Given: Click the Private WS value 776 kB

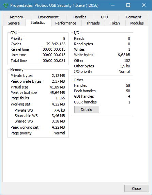Looking at the screenshot, I should (60, 110).
